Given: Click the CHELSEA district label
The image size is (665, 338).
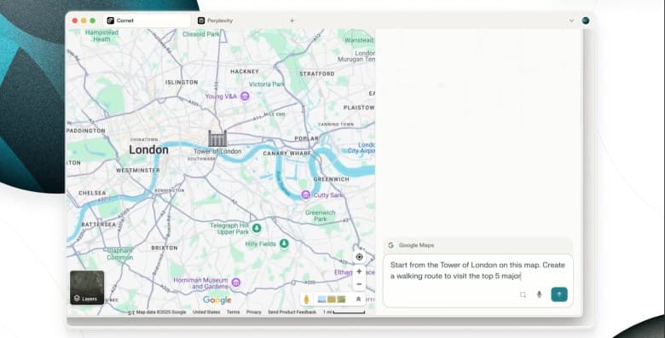Looking at the screenshot, I should [92, 193].
